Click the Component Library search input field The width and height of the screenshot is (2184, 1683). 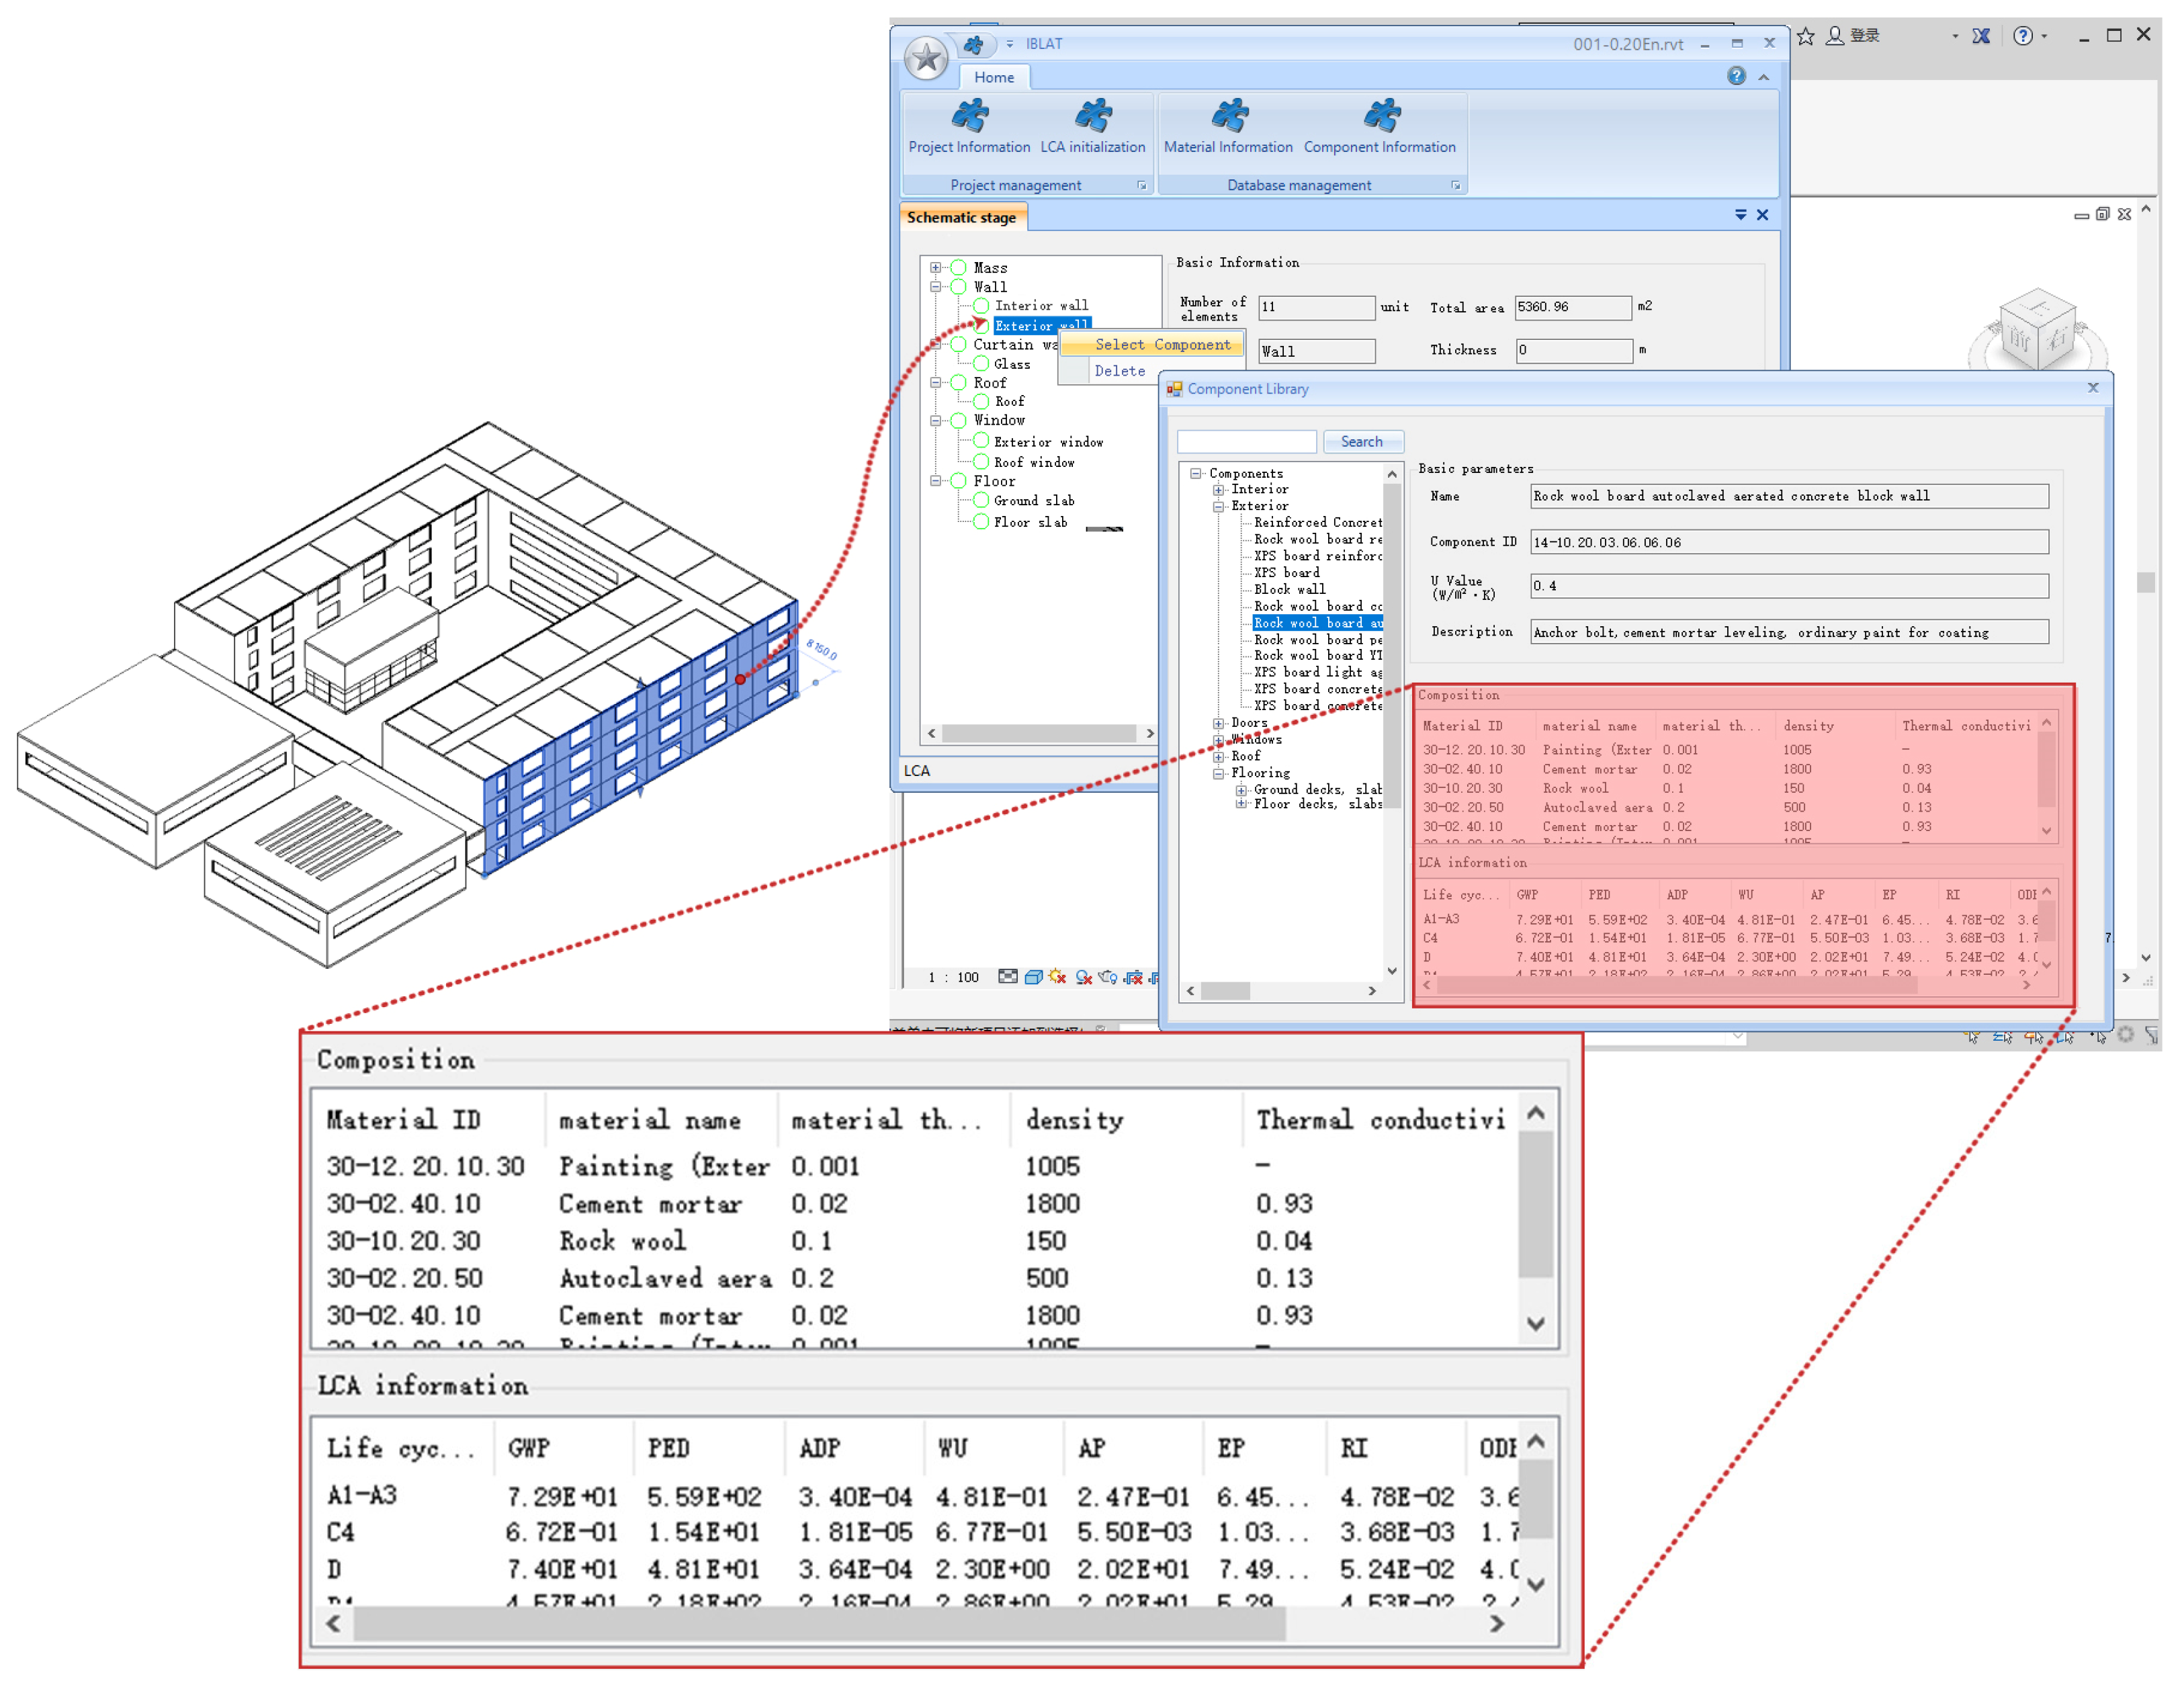coord(1246,441)
